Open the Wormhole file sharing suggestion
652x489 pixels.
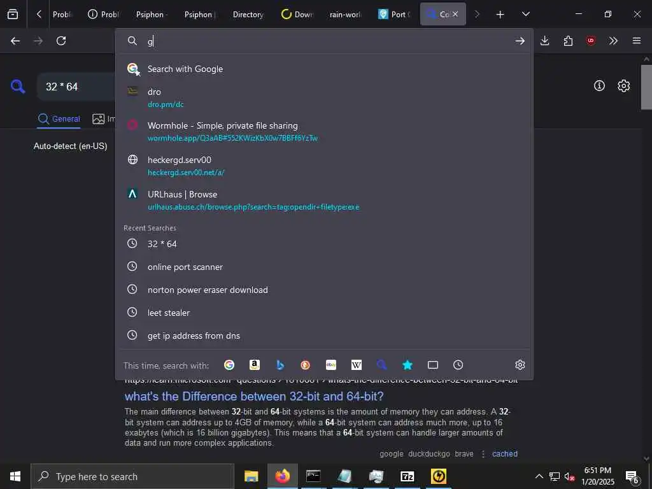click(324, 131)
